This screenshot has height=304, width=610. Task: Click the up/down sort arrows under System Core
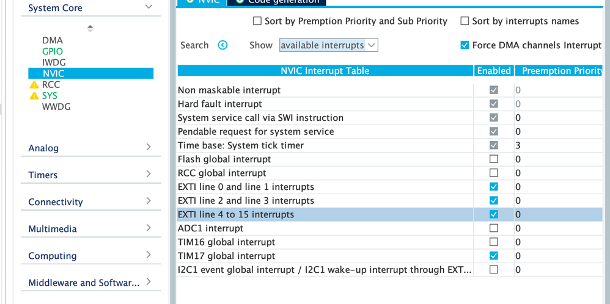pyautogui.click(x=90, y=28)
